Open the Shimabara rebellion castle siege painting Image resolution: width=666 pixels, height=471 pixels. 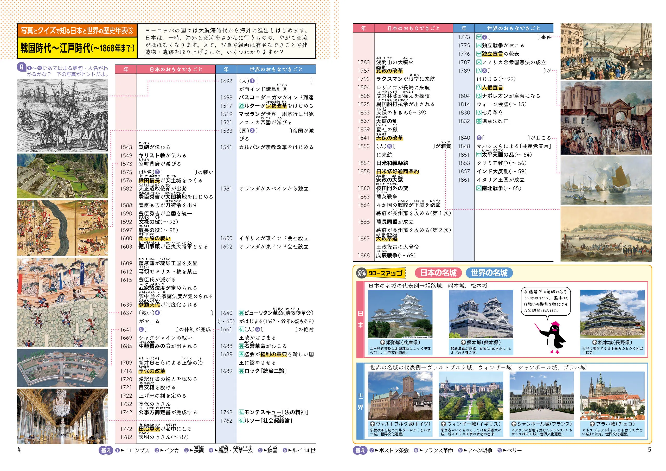click(x=62, y=302)
